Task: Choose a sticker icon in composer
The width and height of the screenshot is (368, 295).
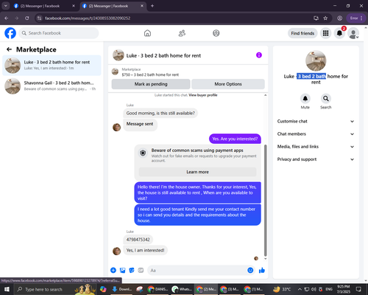Action: (x=132, y=271)
